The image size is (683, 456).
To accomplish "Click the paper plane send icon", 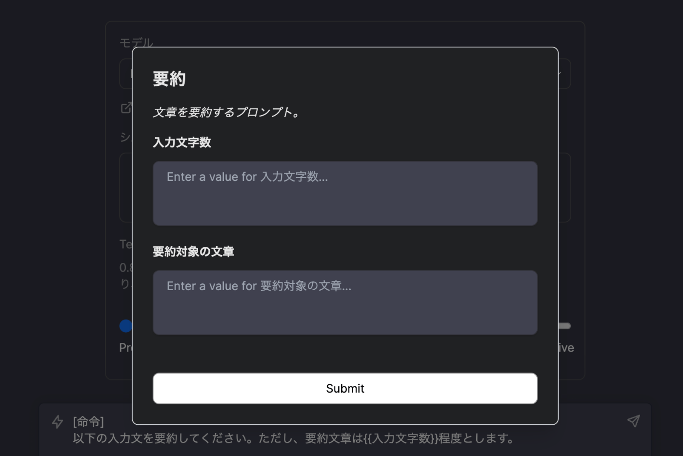I will [x=633, y=421].
